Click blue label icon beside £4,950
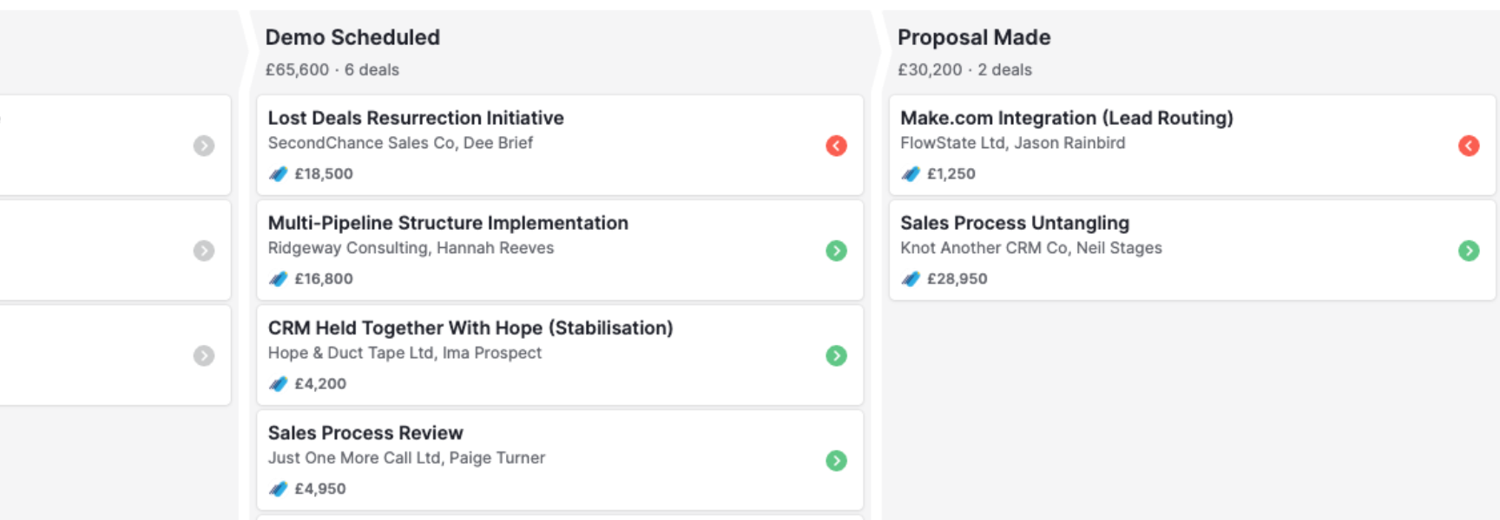This screenshot has width=1500, height=520. tap(278, 489)
